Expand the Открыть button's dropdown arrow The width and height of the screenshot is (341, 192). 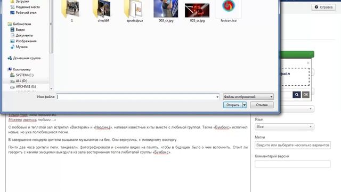244,105
